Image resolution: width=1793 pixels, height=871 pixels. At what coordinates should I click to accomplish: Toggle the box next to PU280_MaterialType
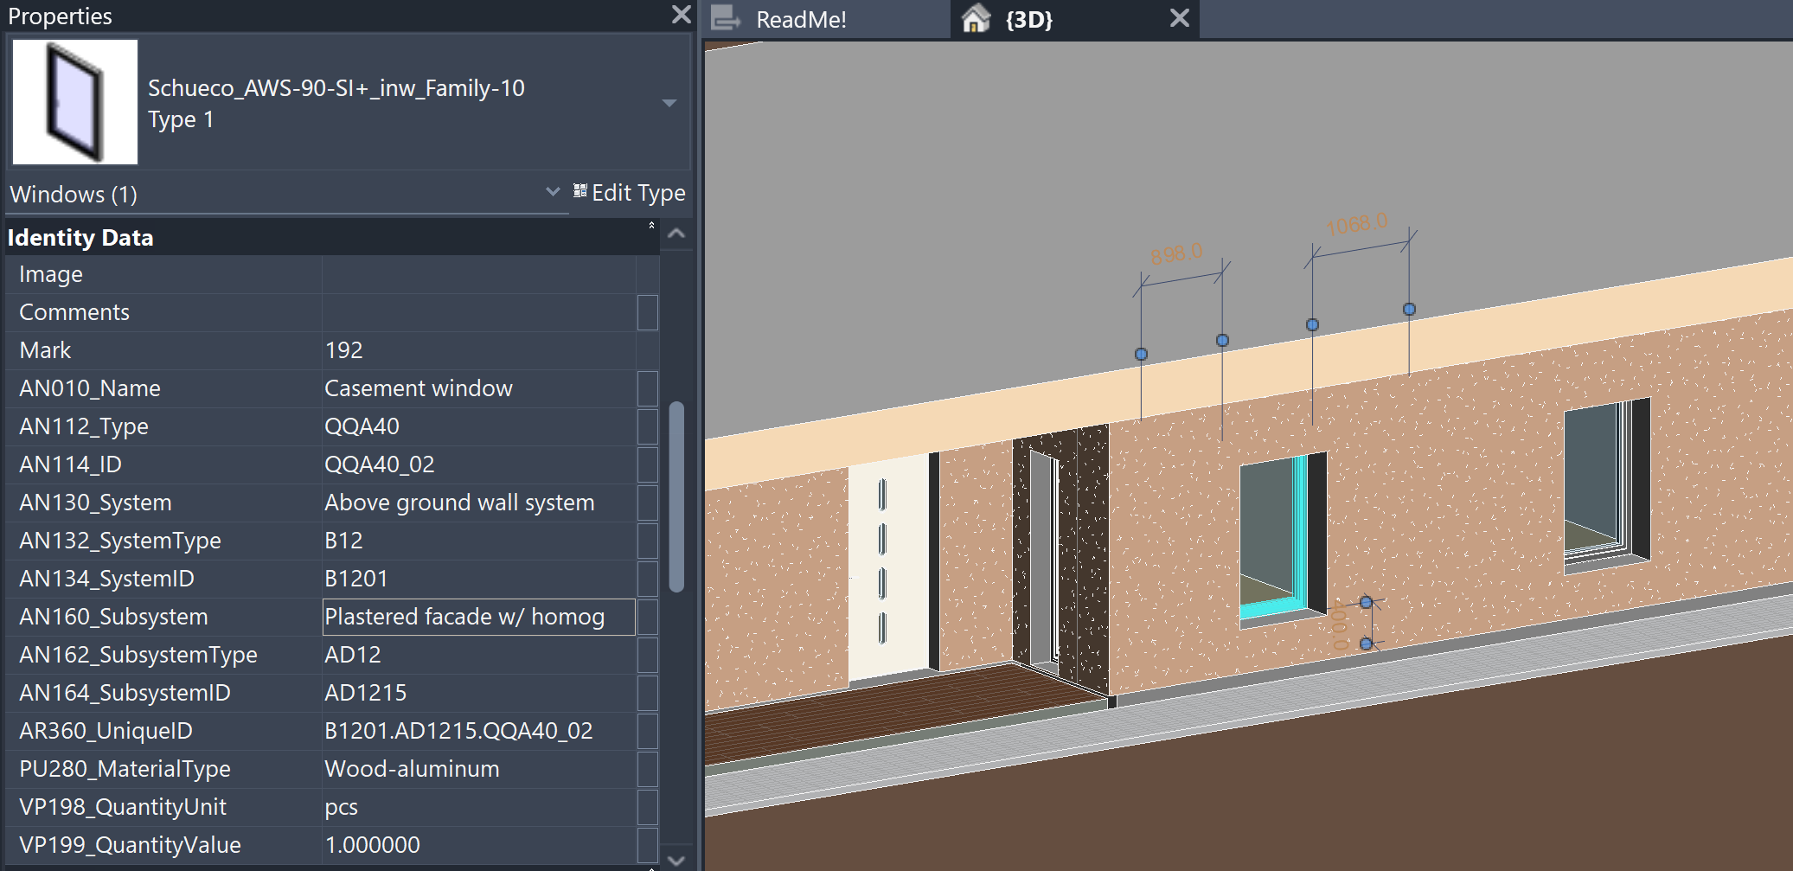tap(647, 769)
